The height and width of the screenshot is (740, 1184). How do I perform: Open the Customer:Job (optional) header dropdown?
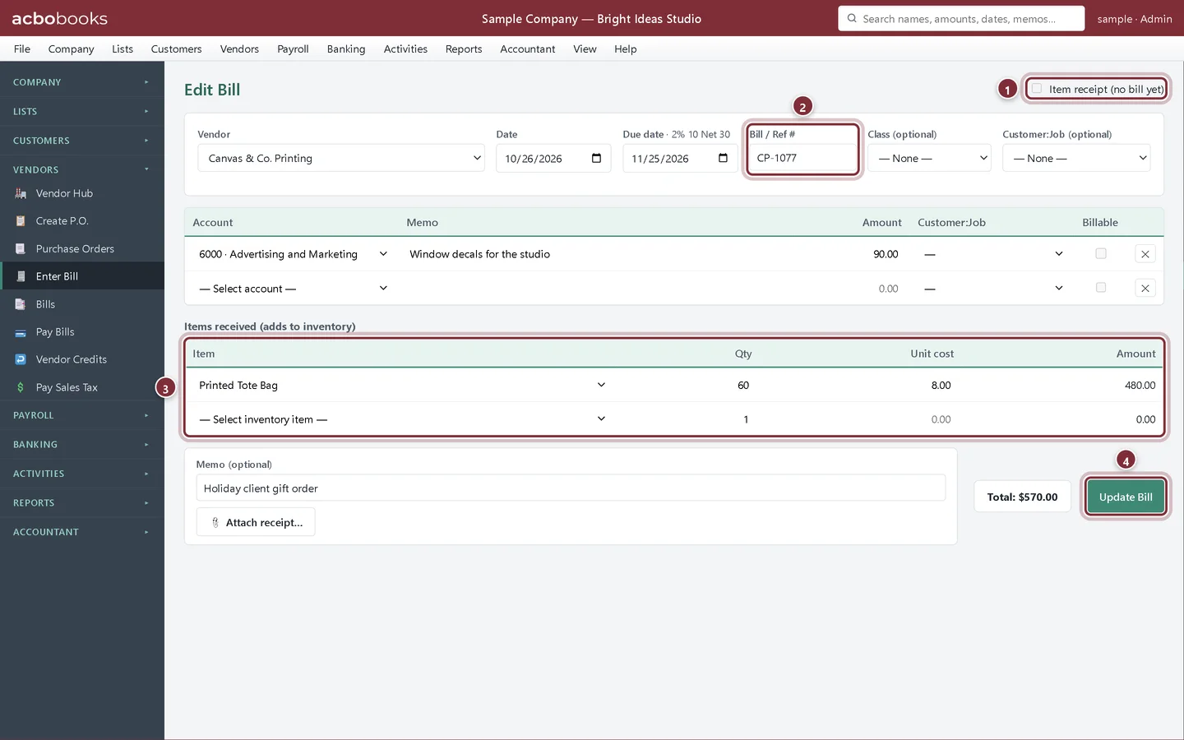[1076, 158]
